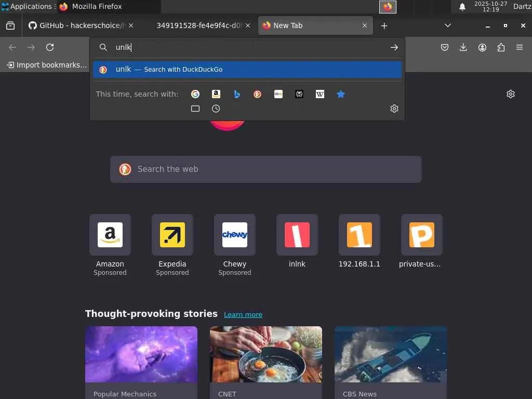Image resolution: width=532 pixels, height=399 pixels.
Task: Close the 349191528-fe4e9f4c tab
Action: (x=248, y=25)
